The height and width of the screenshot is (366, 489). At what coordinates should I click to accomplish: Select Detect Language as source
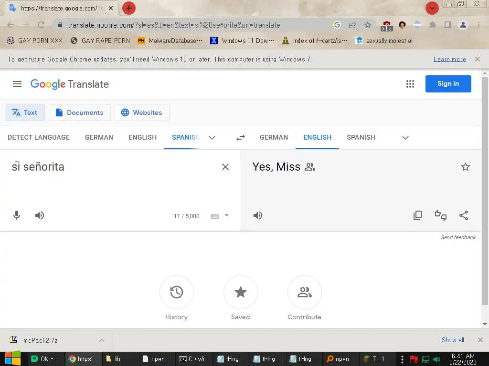tap(39, 137)
